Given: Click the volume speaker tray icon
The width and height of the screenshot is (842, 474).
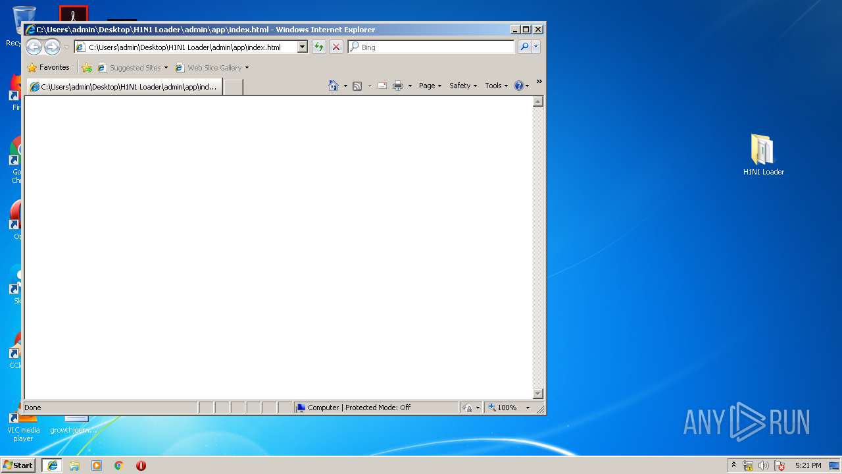Looking at the screenshot, I should point(764,465).
